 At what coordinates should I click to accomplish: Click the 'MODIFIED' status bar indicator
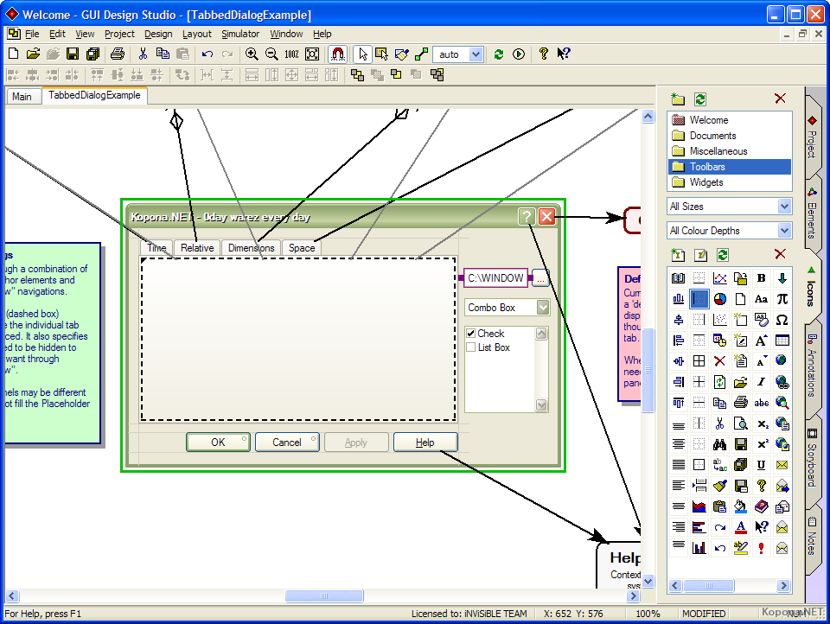tap(704, 614)
